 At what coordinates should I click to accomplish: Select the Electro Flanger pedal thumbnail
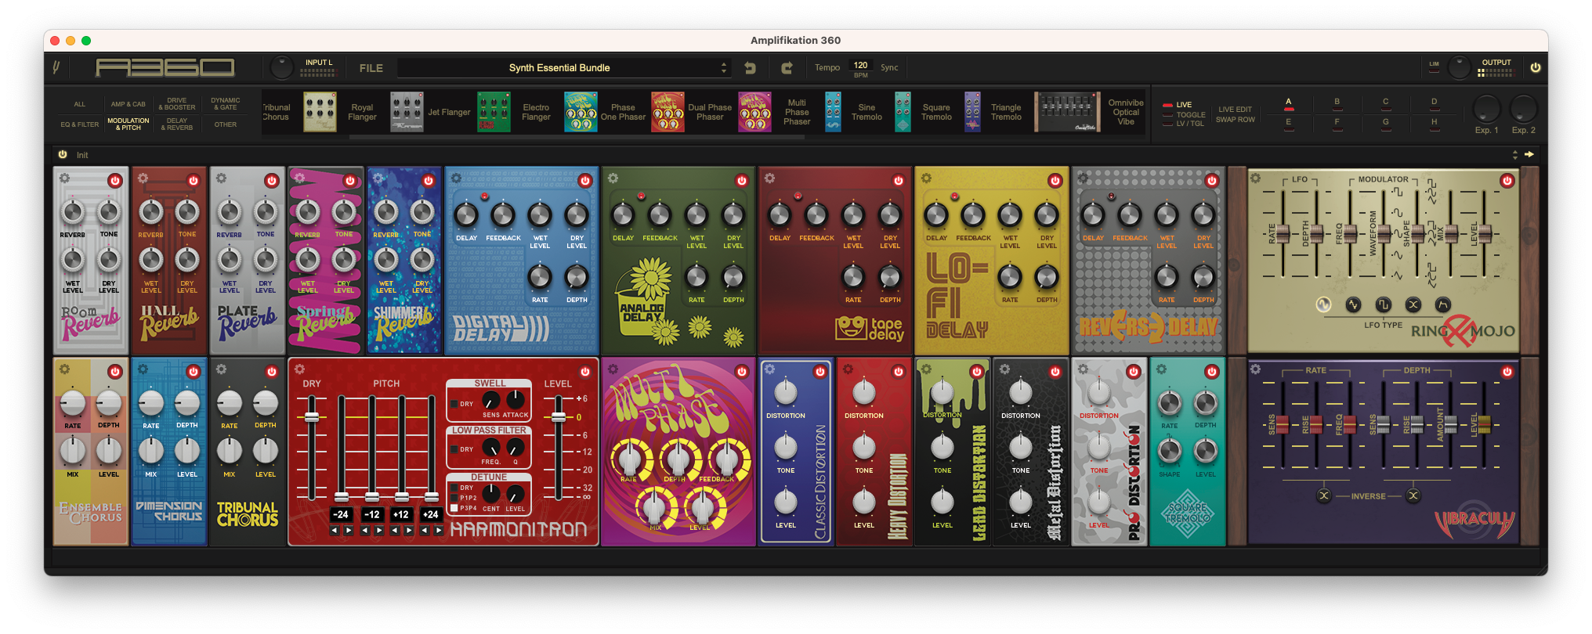[494, 112]
